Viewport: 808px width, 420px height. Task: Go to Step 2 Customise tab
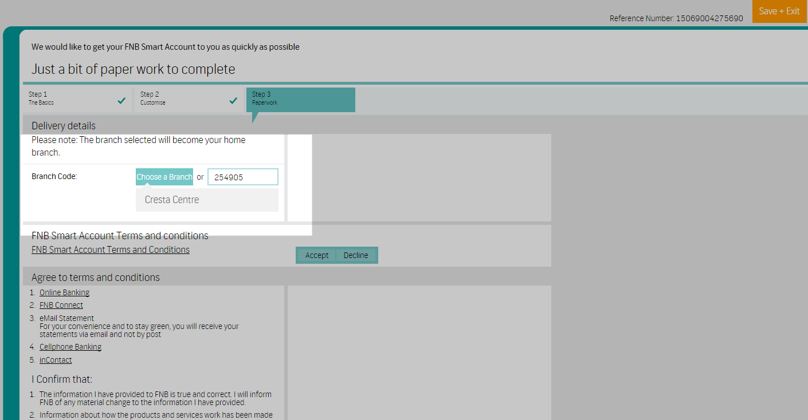(189, 100)
